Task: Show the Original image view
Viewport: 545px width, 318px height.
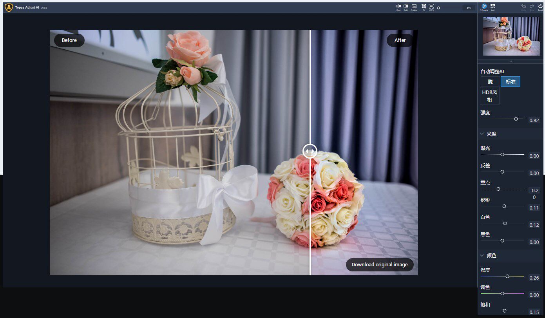Action: tap(414, 7)
